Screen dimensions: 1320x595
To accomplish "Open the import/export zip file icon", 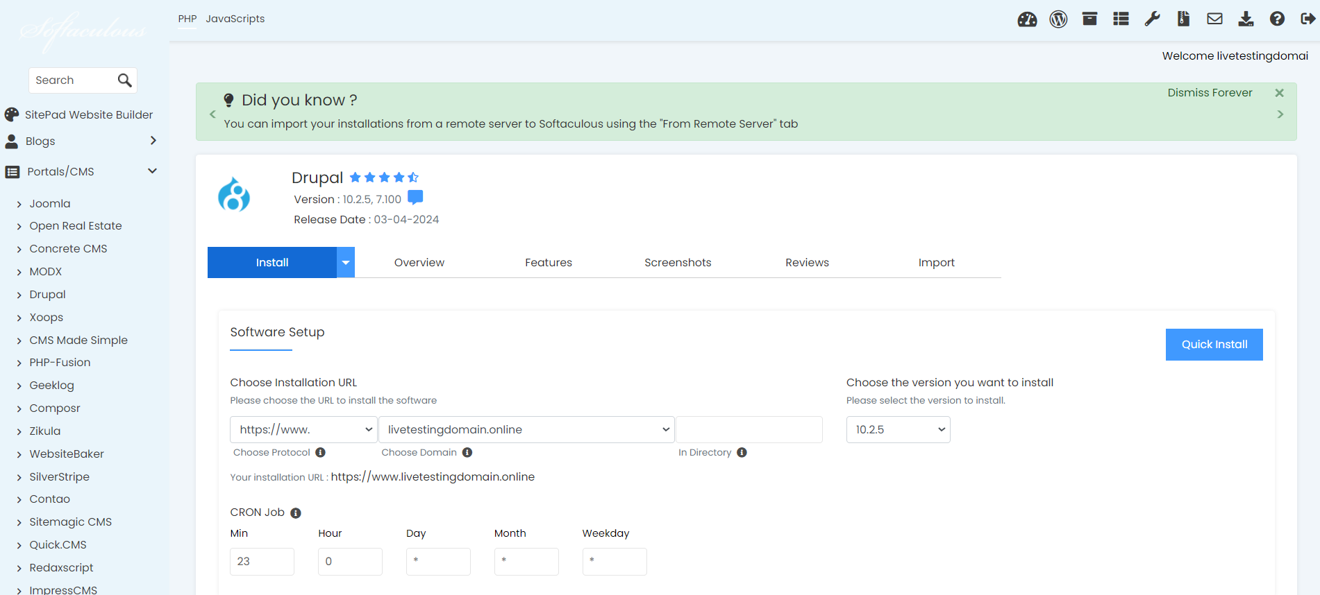I will click(1183, 19).
